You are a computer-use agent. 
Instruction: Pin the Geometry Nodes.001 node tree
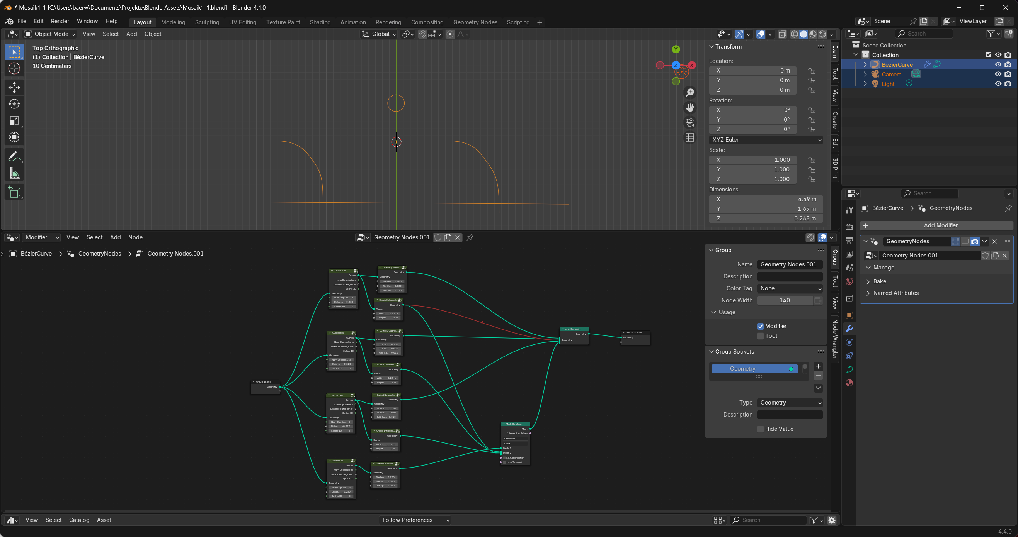(x=470, y=237)
